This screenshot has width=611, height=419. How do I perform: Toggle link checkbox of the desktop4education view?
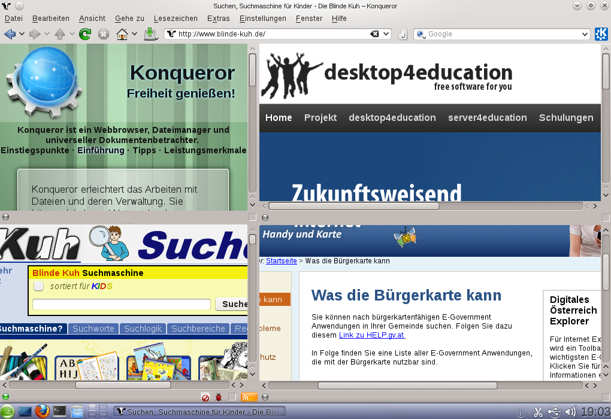point(606,217)
